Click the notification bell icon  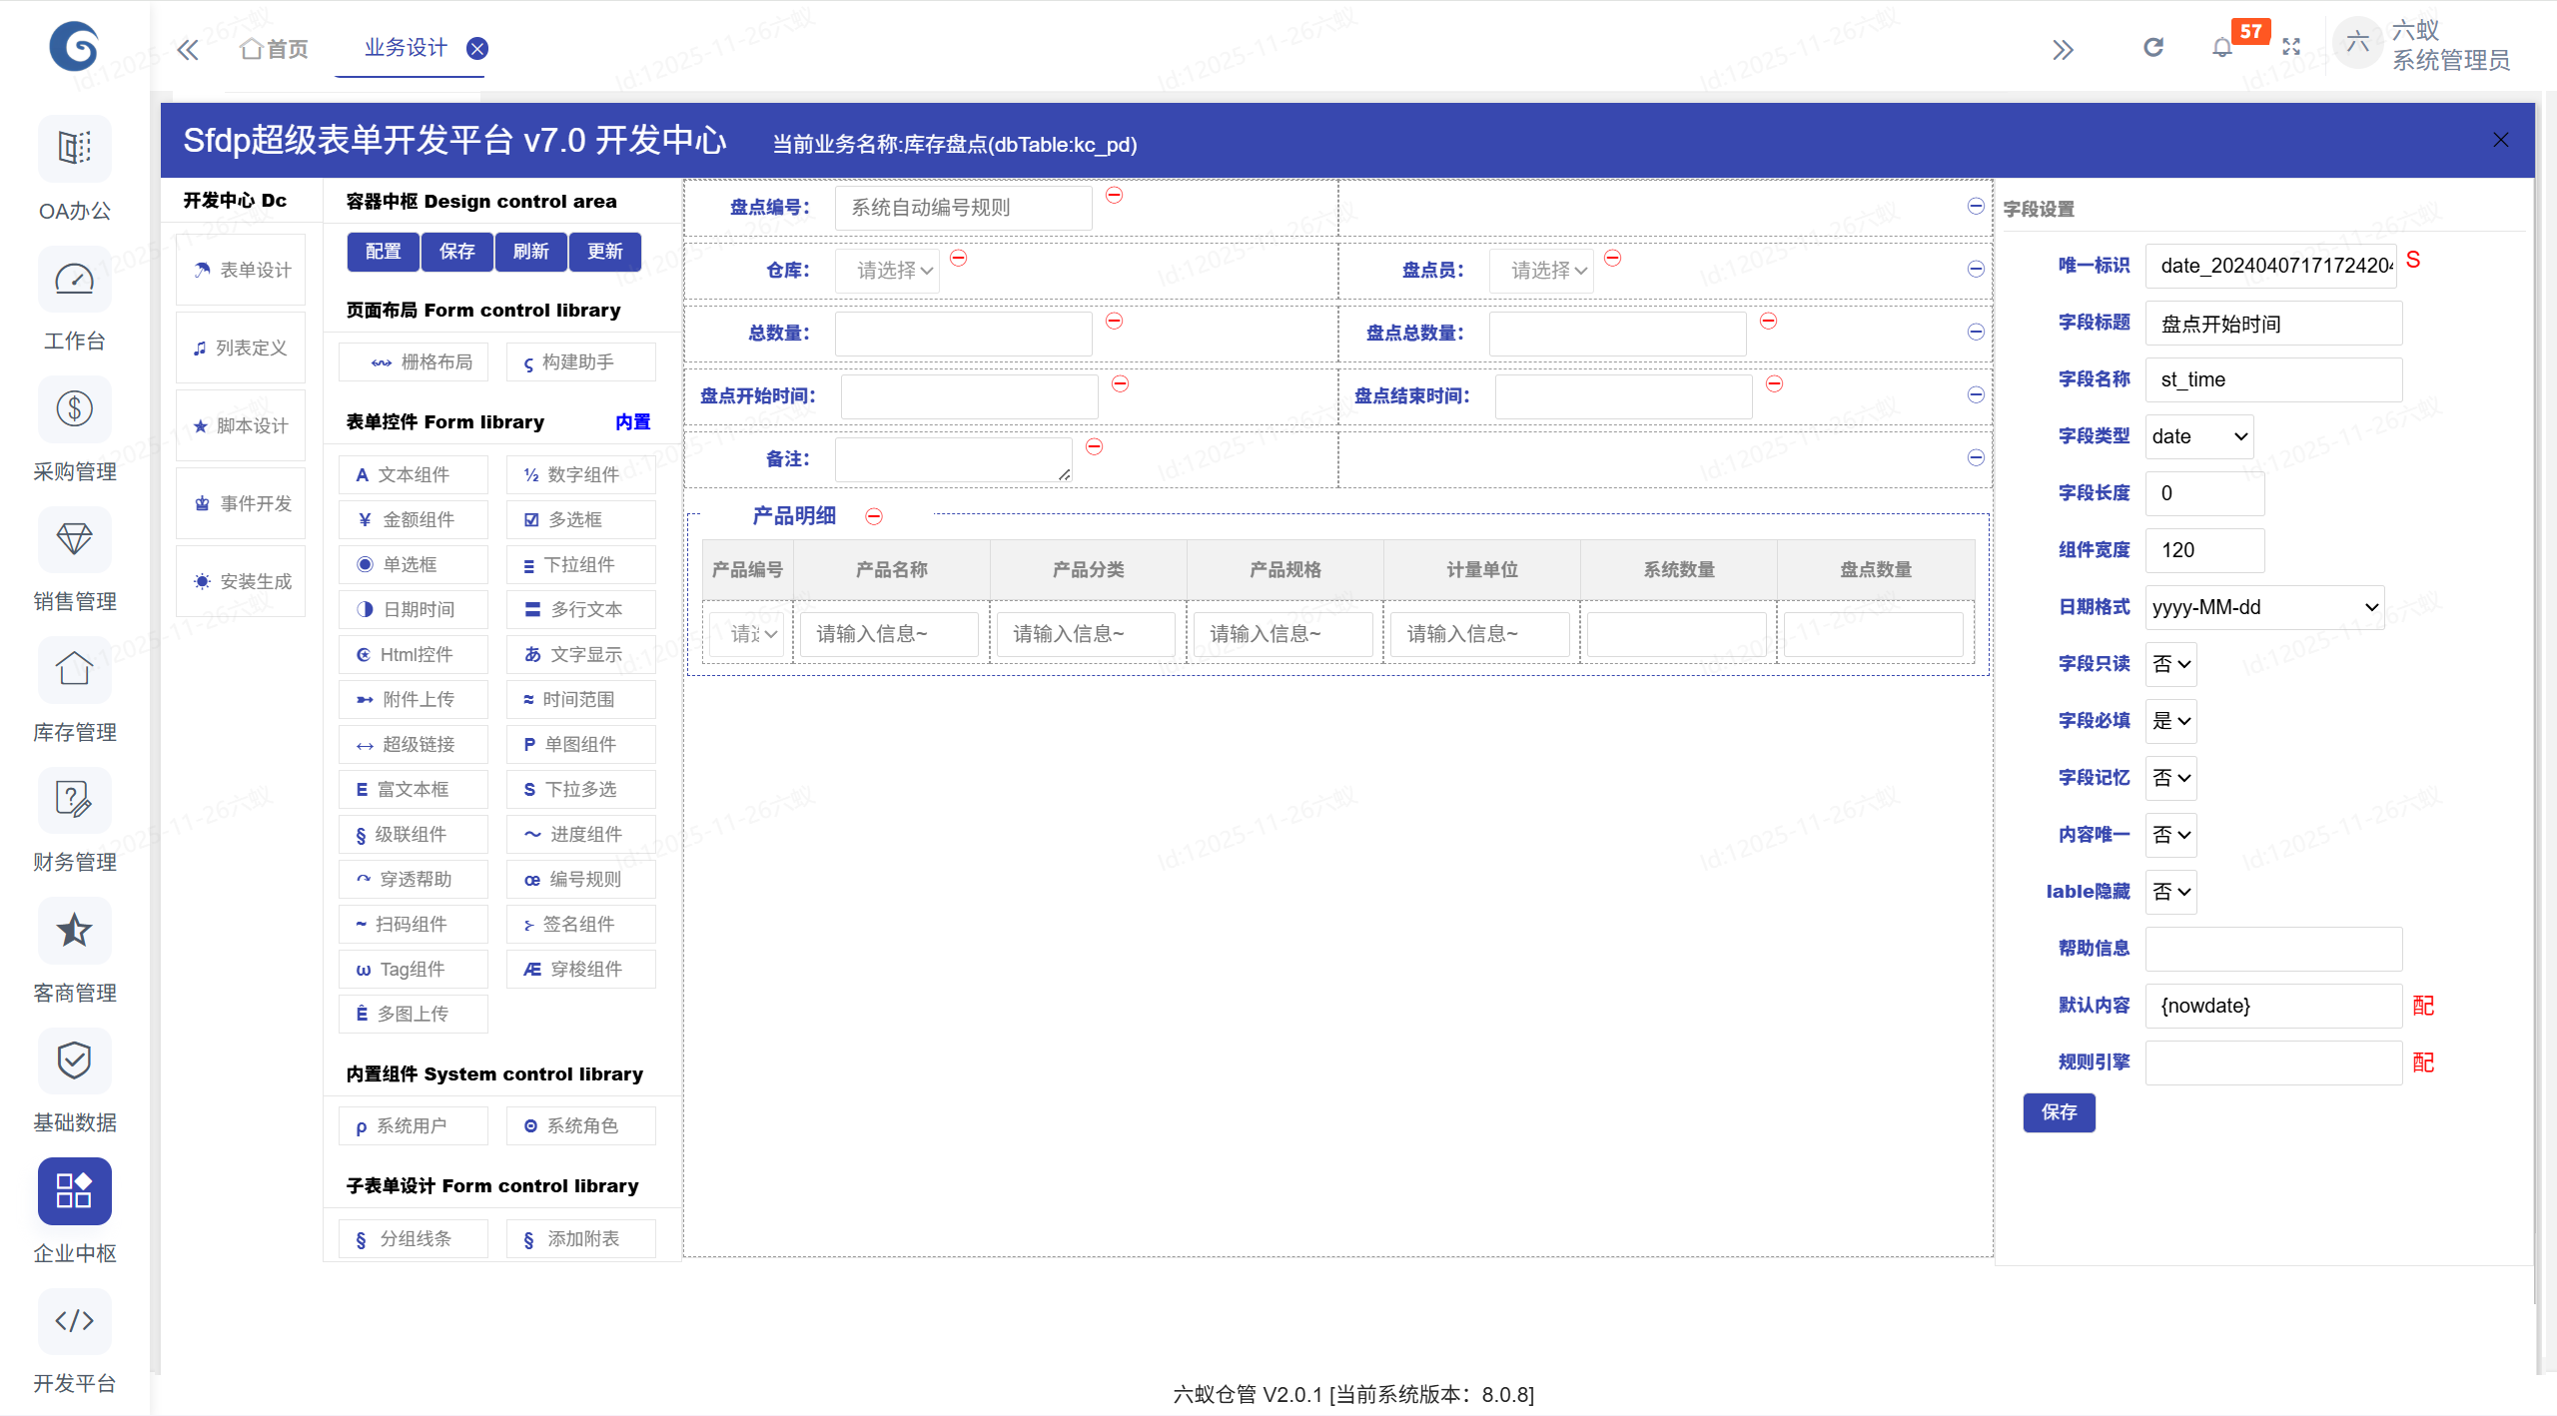click(2221, 48)
